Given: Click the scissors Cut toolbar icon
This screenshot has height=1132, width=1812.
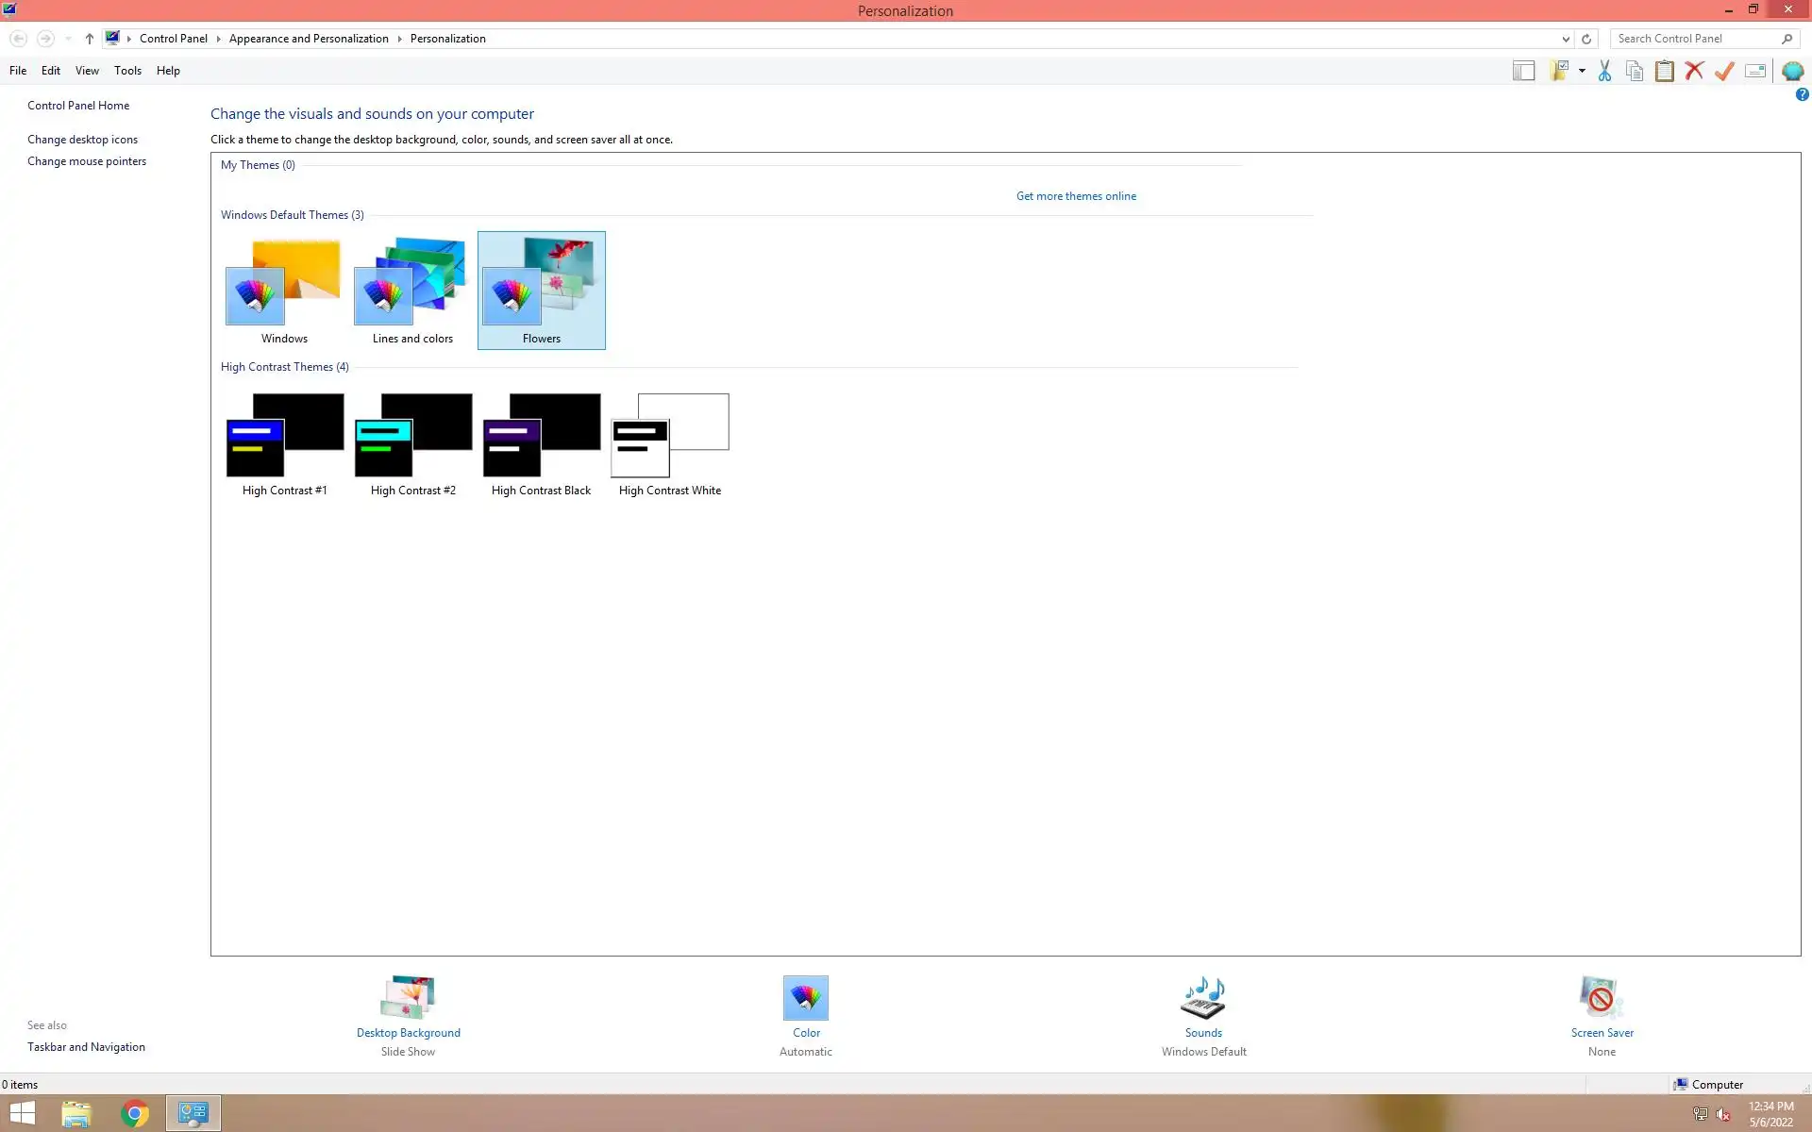Looking at the screenshot, I should [x=1604, y=71].
